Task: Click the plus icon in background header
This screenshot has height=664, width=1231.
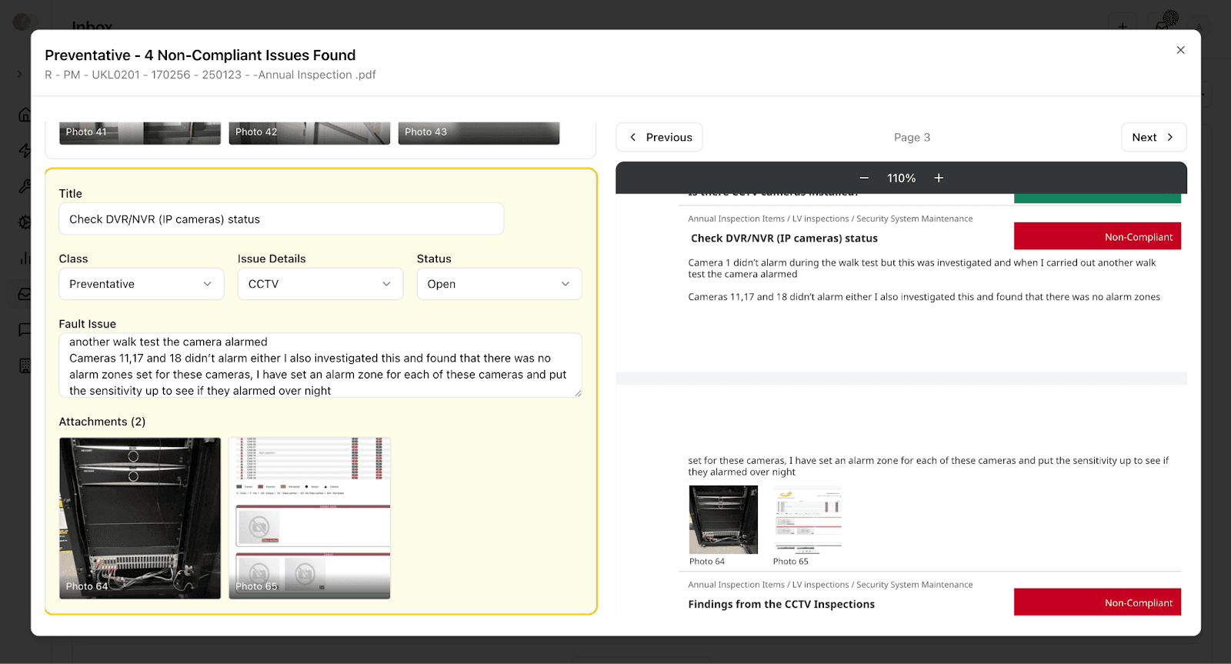Action: click(x=1123, y=26)
